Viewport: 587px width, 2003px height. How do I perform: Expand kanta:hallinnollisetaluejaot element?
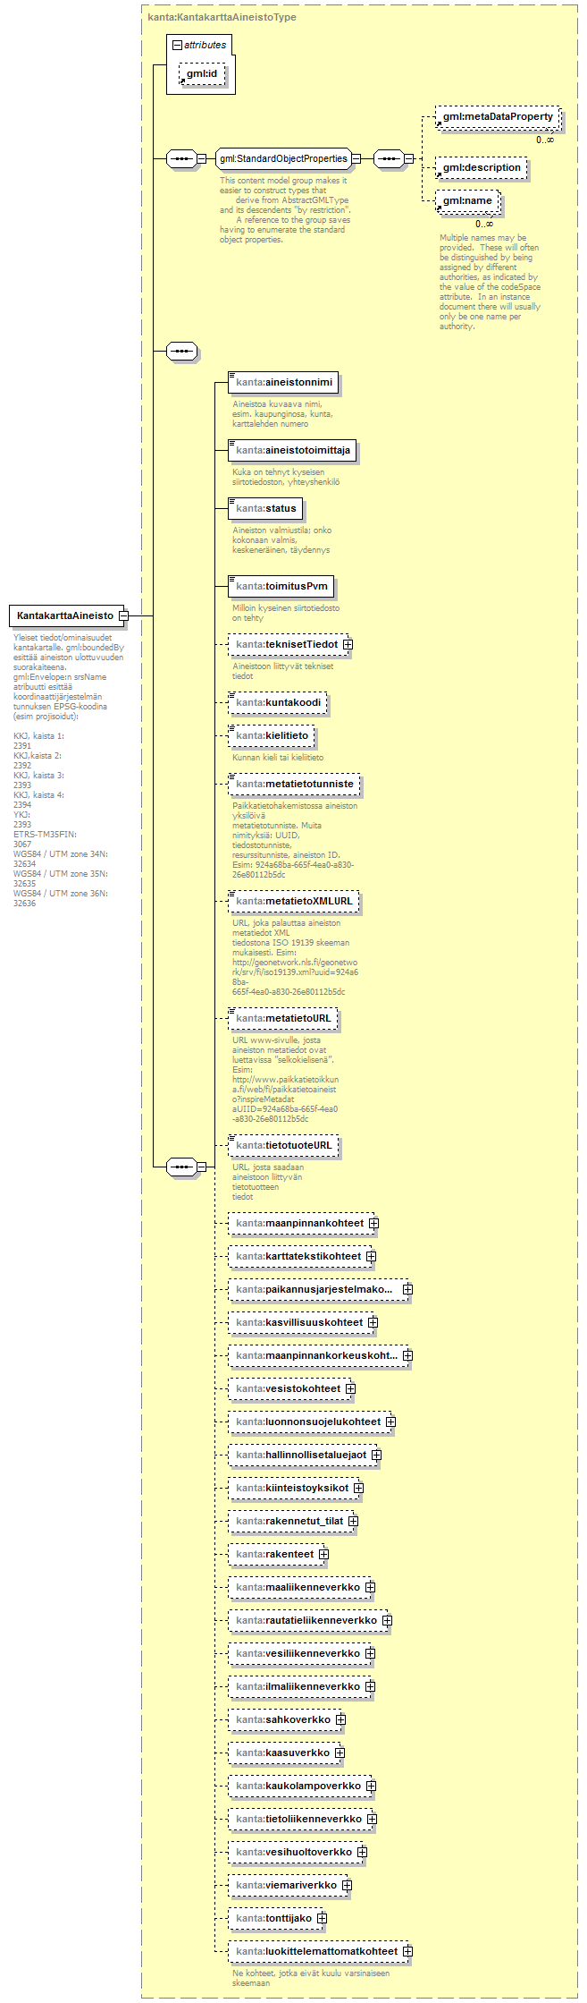pos(376,1455)
